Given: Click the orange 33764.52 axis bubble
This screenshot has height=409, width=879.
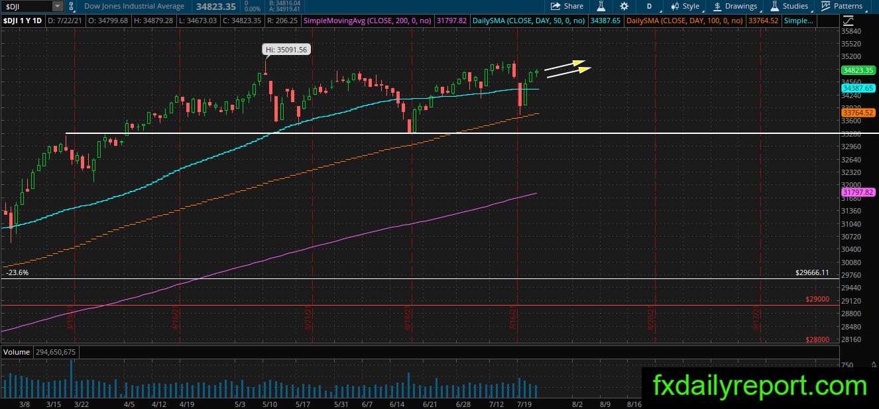Looking at the screenshot, I should (858, 113).
